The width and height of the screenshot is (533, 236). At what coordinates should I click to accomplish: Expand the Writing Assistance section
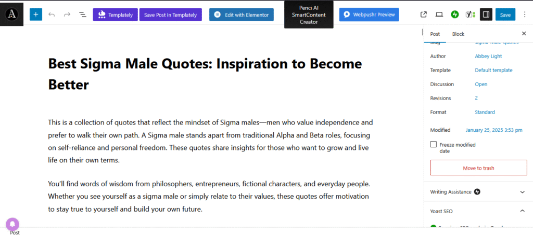click(523, 192)
